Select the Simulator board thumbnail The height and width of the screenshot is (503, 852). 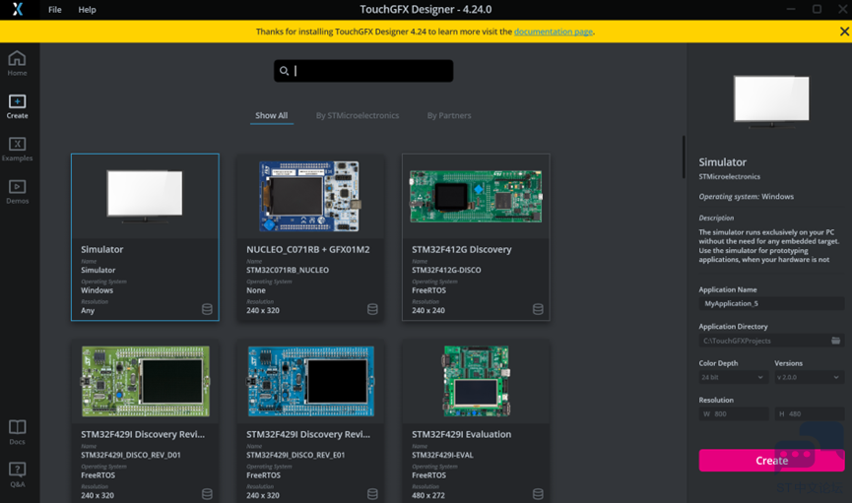coord(145,196)
